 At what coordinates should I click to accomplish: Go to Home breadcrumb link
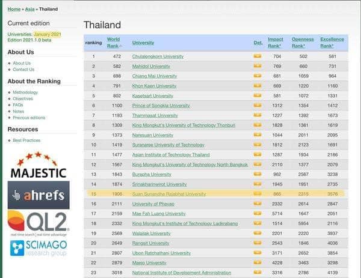(x=13, y=9)
